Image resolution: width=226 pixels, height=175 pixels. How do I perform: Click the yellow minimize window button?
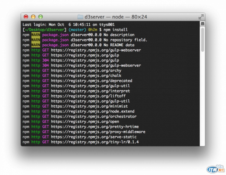click(x=33, y=17)
